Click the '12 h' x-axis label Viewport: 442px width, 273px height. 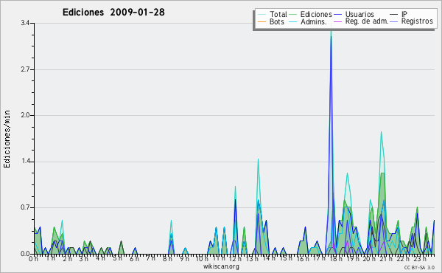(x=235, y=258)
